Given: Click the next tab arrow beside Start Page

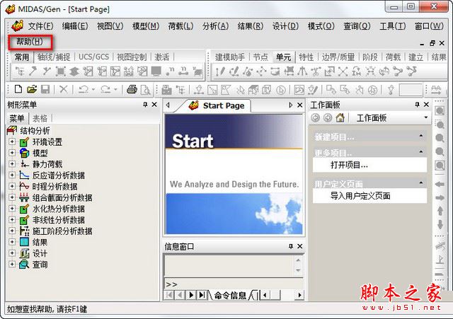Looking at the screenshot, I should (x=291, y=105).
